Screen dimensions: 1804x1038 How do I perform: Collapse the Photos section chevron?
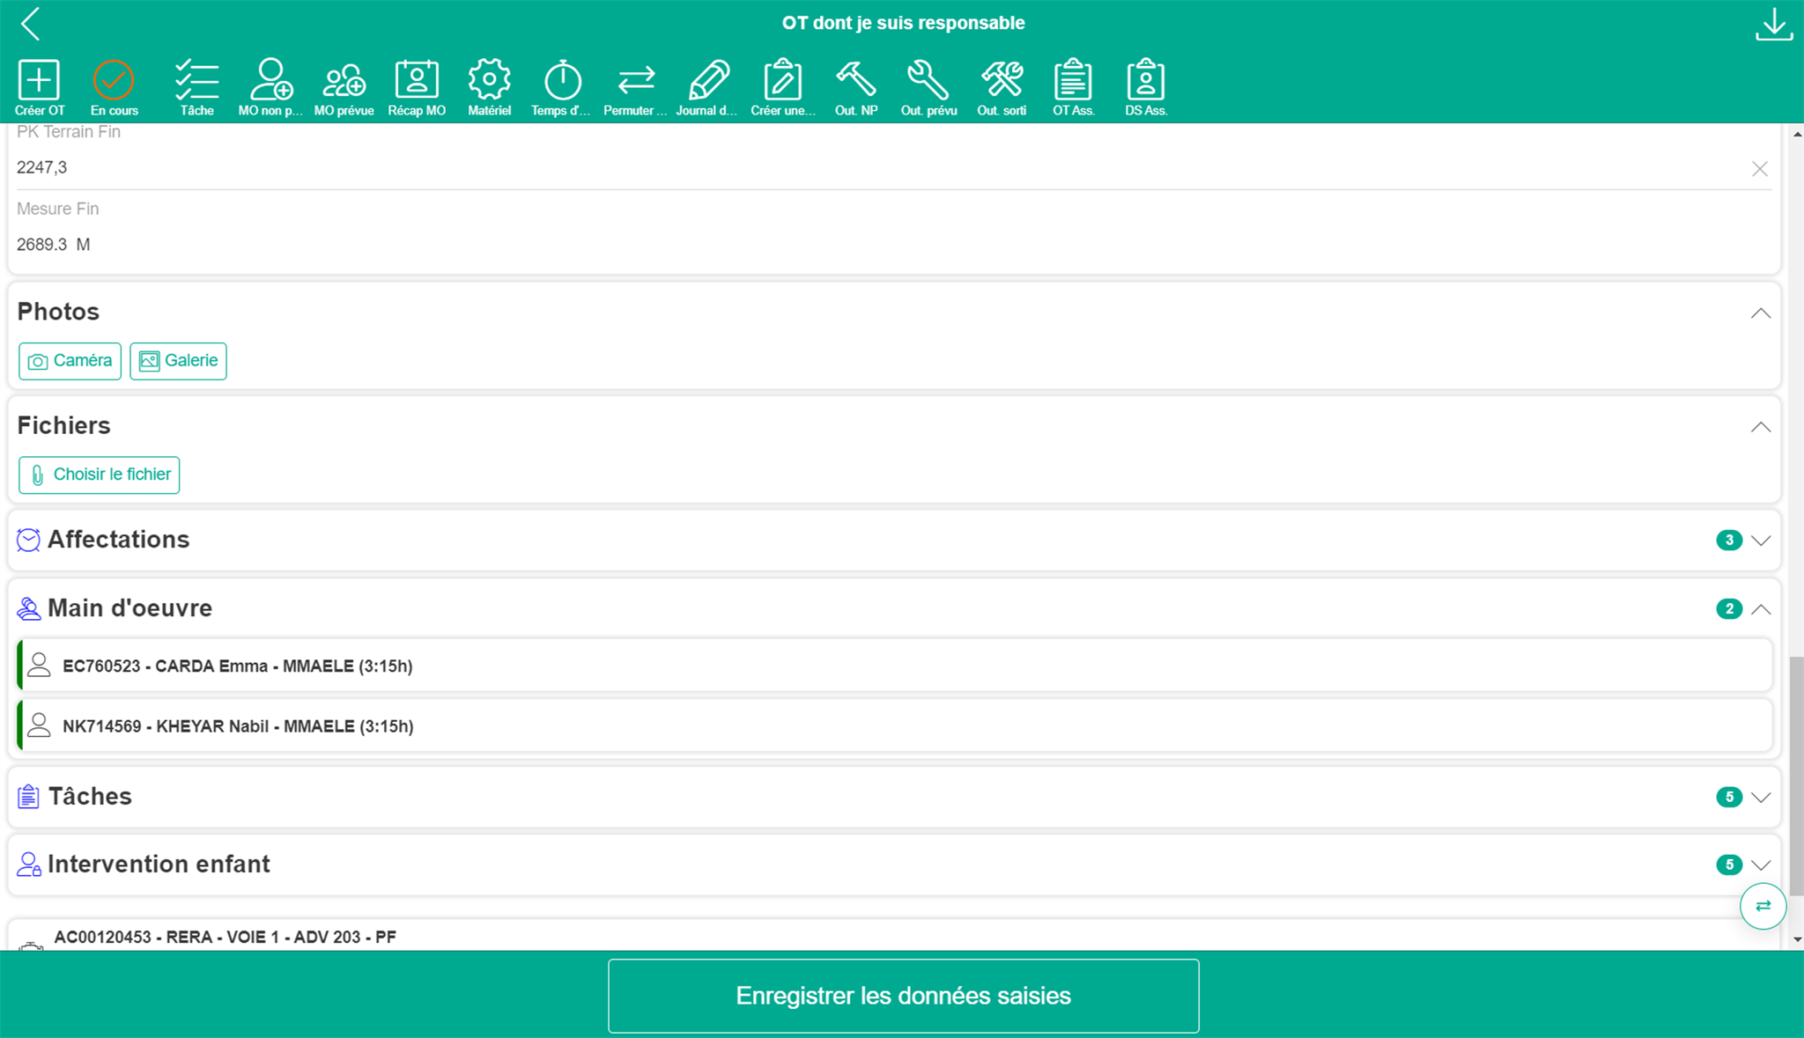tap(1760, 313)
